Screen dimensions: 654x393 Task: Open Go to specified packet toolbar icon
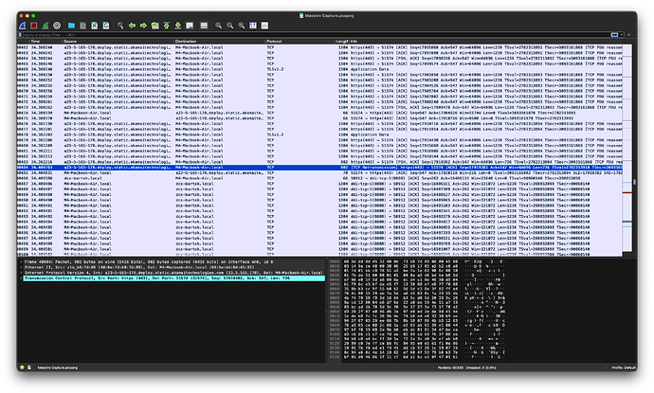coord(154,26)
